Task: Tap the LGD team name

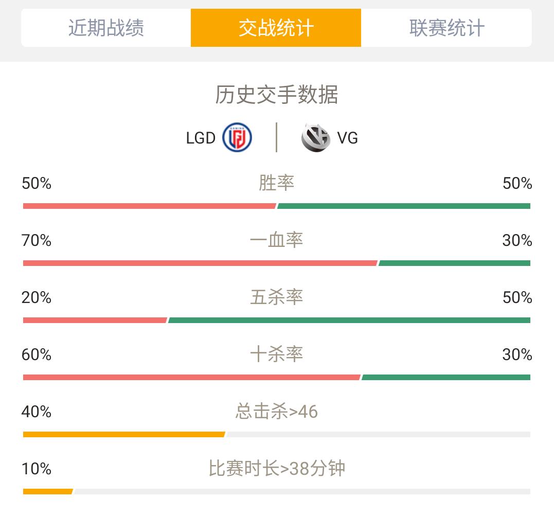Action: point(201,138)
